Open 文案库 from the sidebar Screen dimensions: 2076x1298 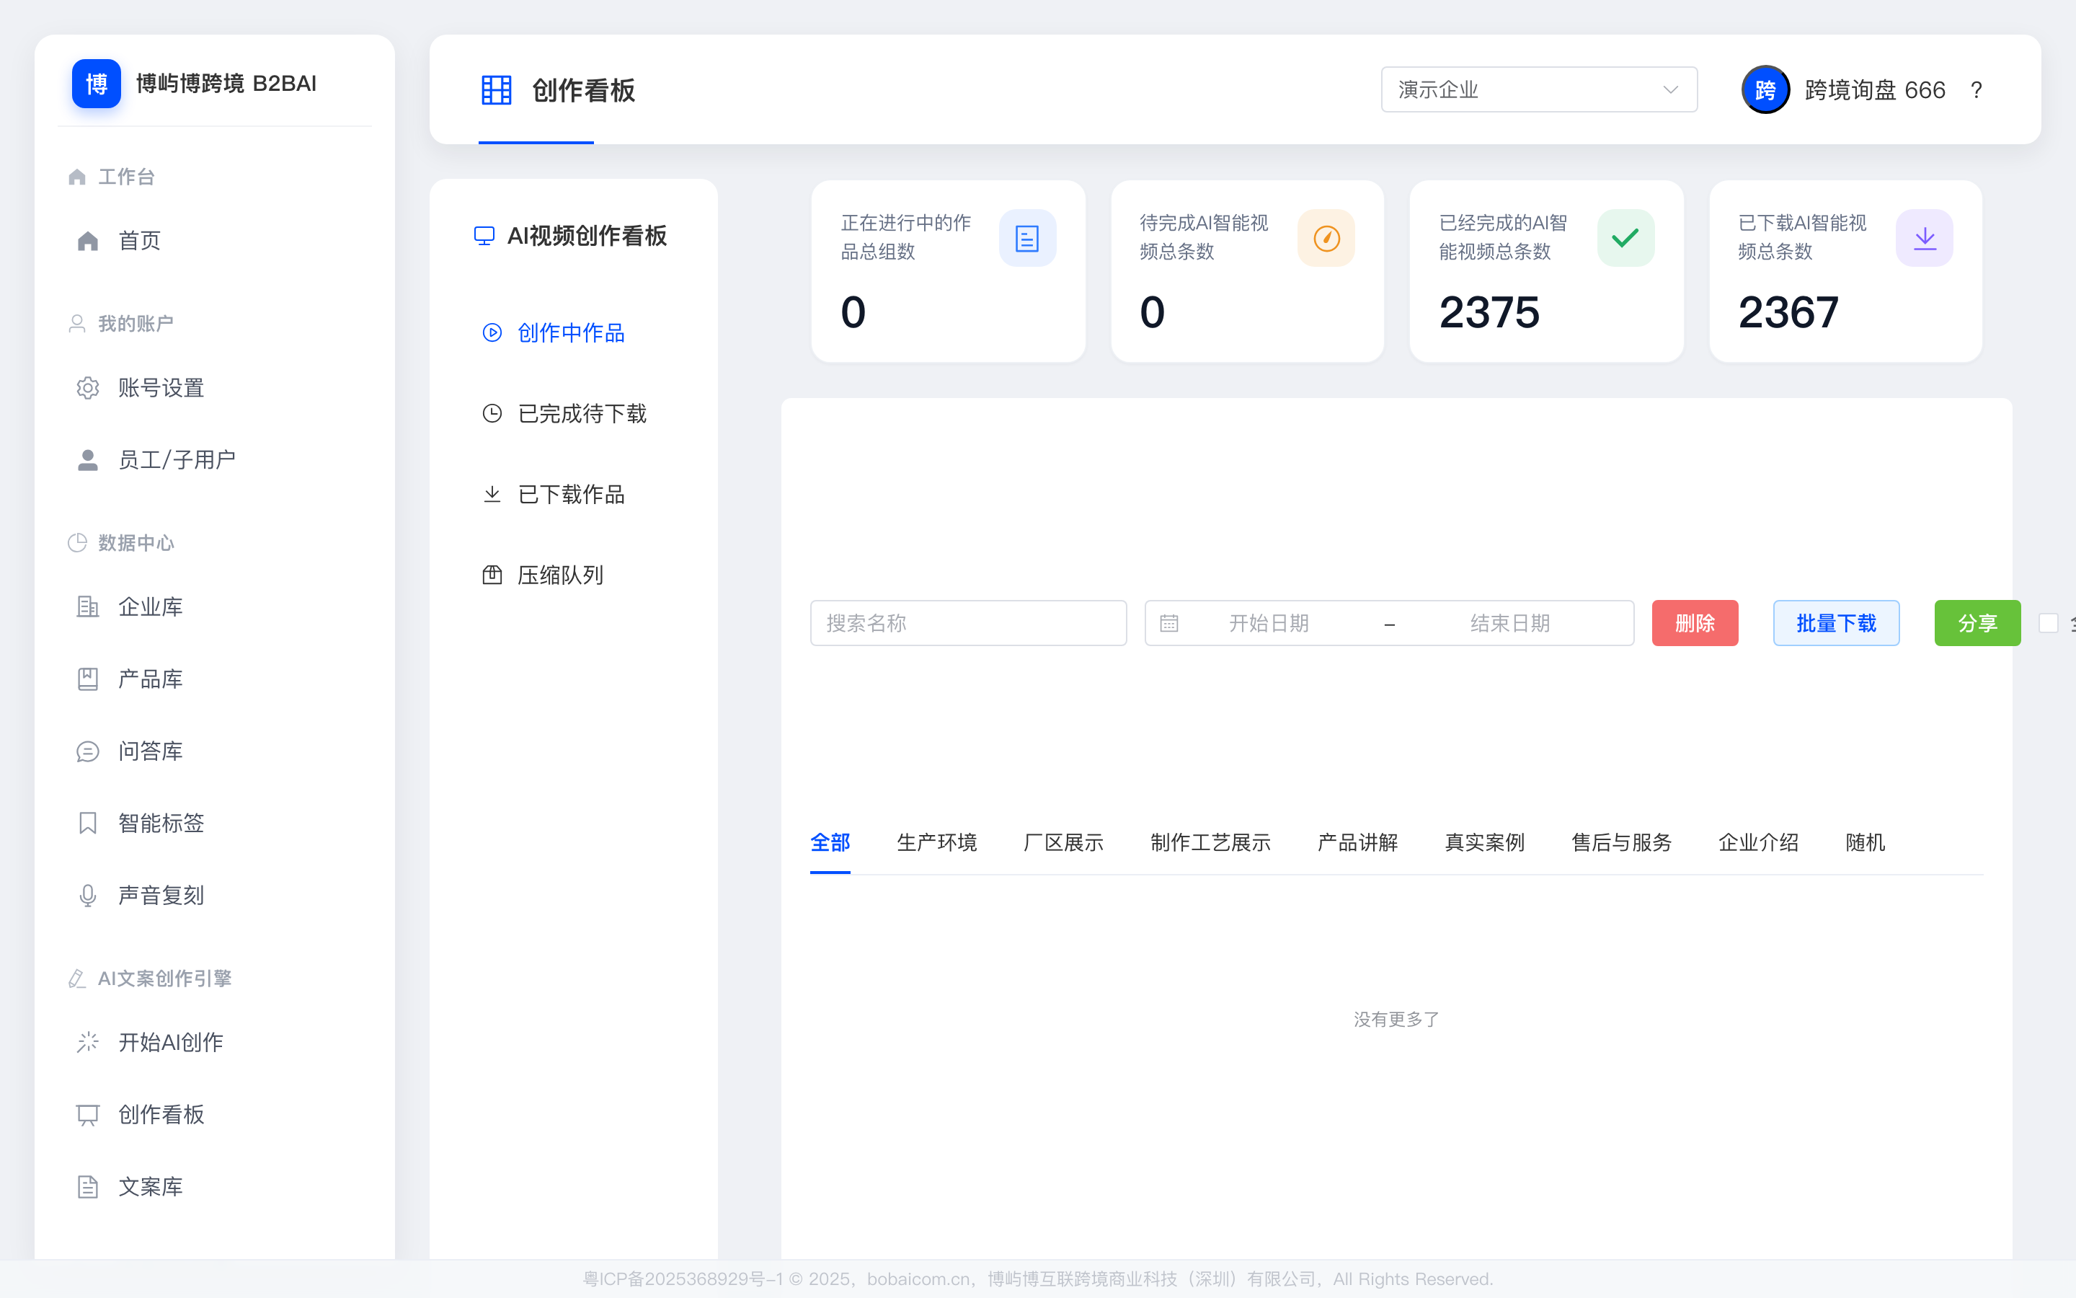[215, 1186]
